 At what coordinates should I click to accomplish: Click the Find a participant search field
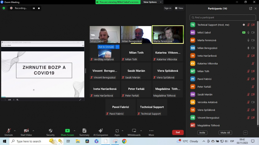tap(223, 18)
